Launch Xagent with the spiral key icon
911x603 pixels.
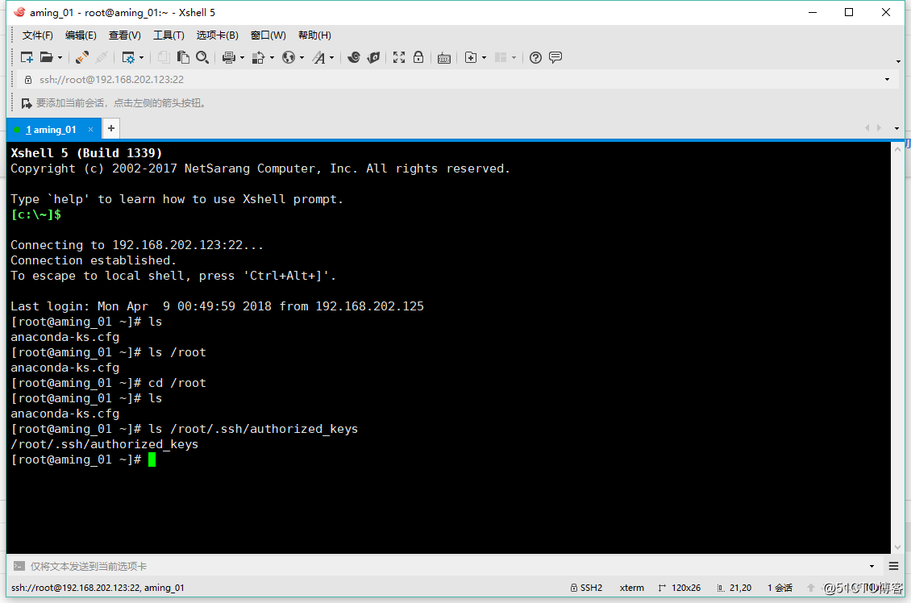click(x=373, y=57)
